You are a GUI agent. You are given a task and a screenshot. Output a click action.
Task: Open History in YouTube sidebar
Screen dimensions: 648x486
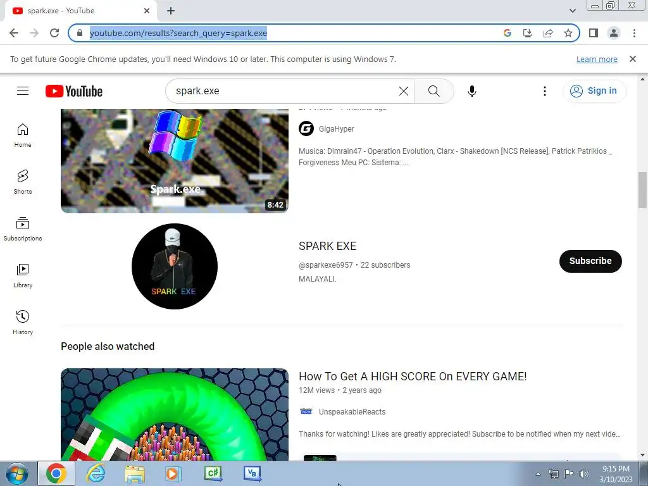tap(23, 322)
